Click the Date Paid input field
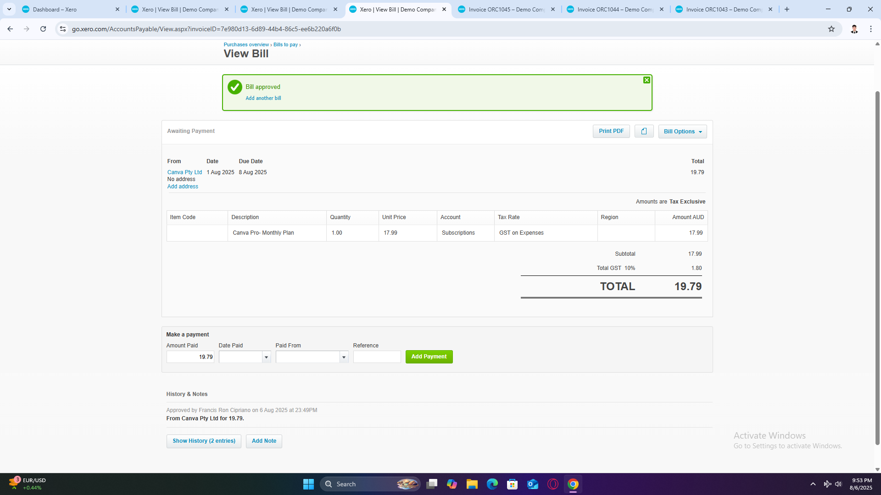 [x=240, y=357]
